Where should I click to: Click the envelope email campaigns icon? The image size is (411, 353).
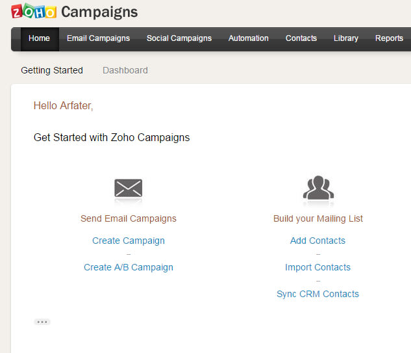tap(129, 188)
